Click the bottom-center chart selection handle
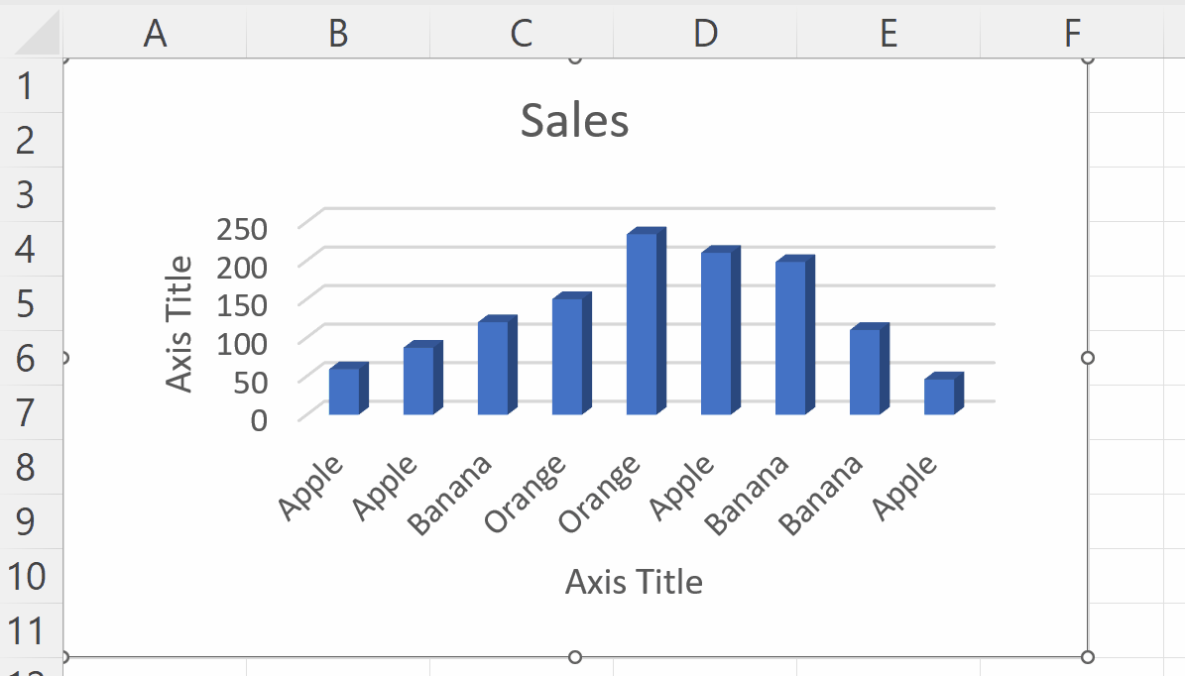Viewport: 1185px width, 676px height. [573, 655]
